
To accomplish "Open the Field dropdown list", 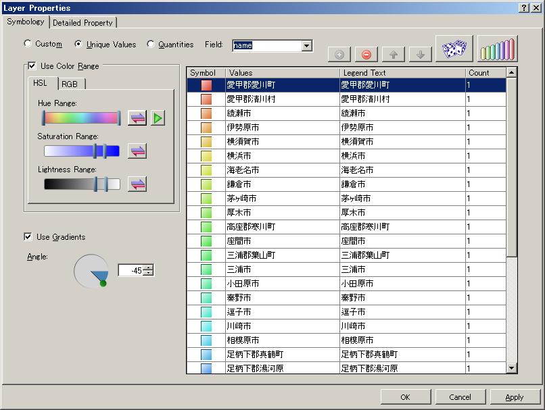I will click(307, 45).
